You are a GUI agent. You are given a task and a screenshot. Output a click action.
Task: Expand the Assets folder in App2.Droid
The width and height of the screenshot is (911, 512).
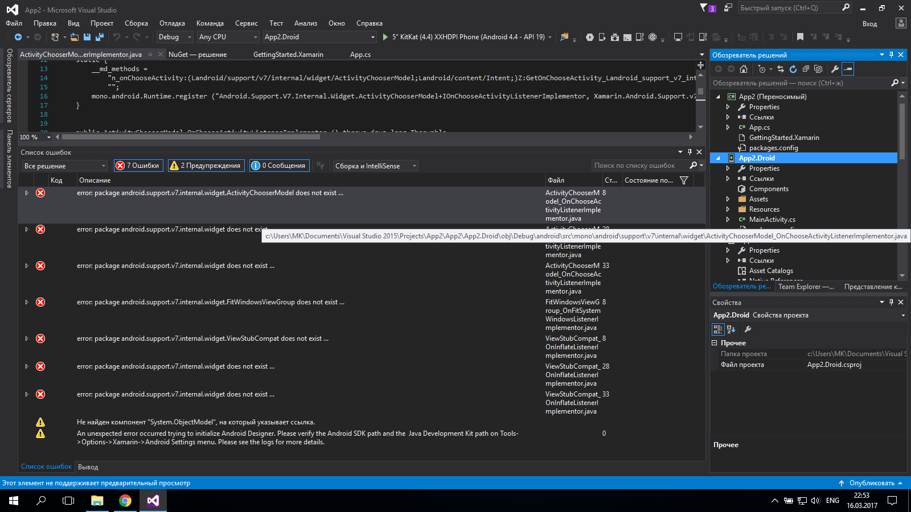[728, 199]
